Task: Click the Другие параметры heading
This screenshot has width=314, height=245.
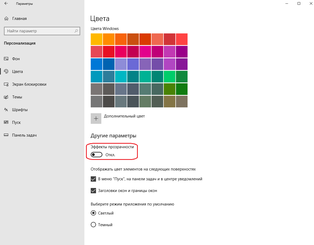Action: coord(113,136)
